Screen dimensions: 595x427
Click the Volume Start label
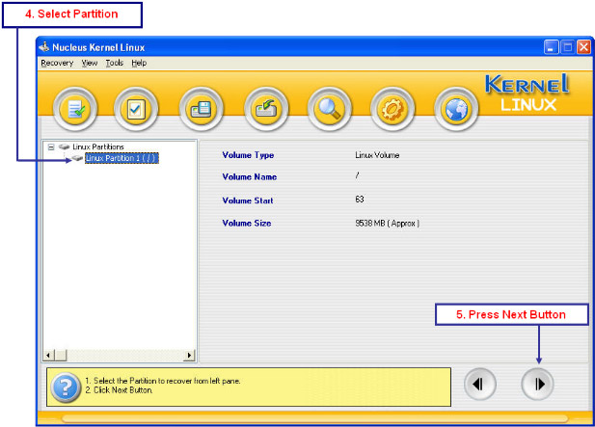point(248,200)
